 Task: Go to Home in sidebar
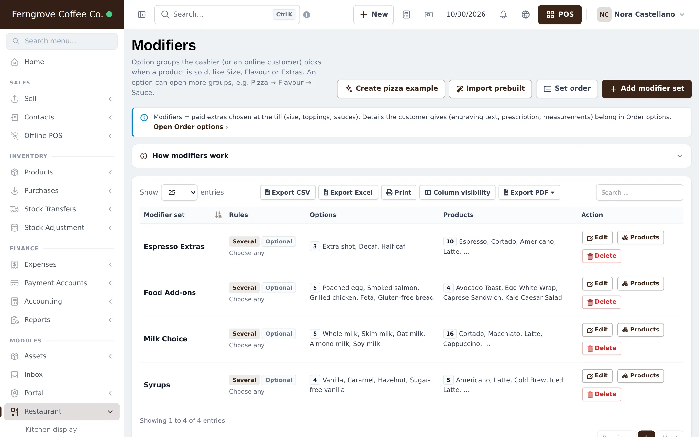[x=61, y=62]
